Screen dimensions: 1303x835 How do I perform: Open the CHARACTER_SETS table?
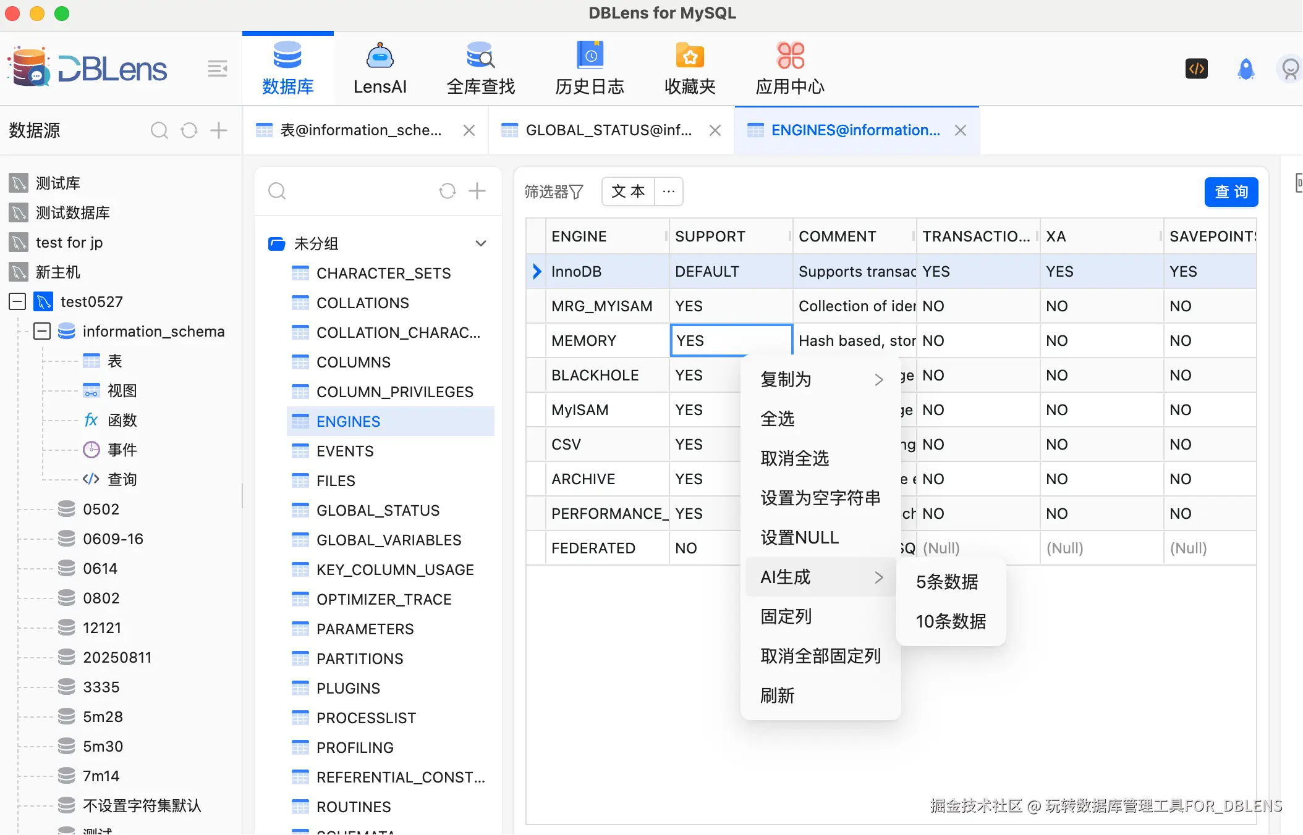(384, 274)
